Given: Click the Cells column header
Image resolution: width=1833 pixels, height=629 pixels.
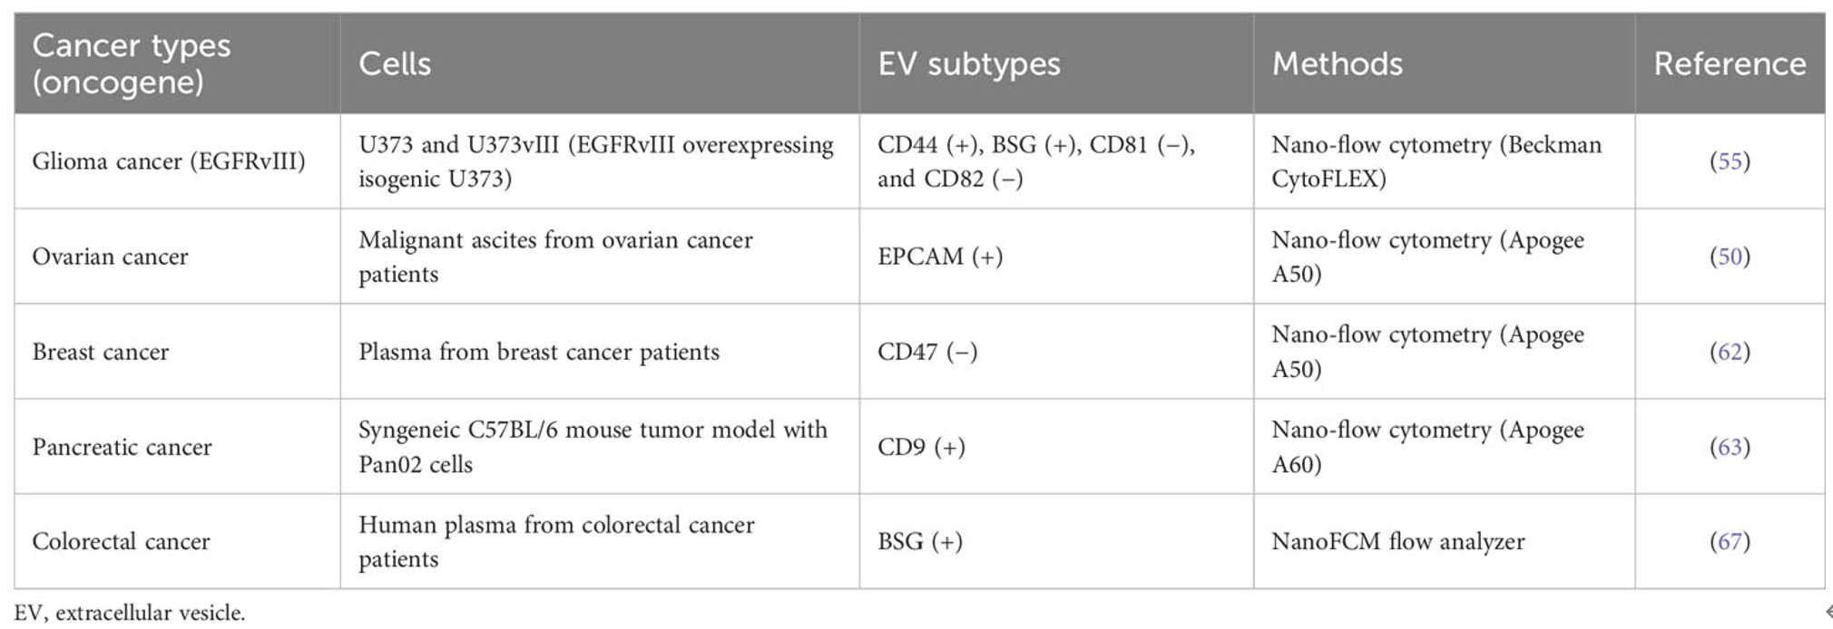Looking at the screenshot, I should (395, 63).
